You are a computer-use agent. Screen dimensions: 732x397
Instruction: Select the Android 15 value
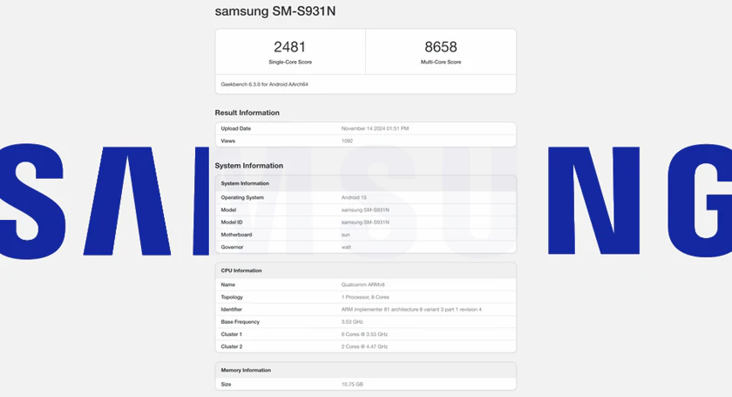click(354, 197)
